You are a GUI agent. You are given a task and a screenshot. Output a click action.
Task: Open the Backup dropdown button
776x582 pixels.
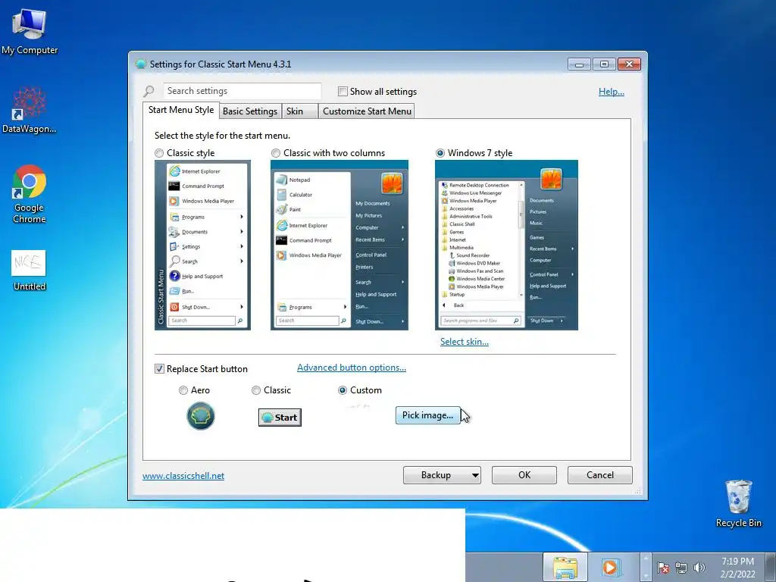[442, 475]
